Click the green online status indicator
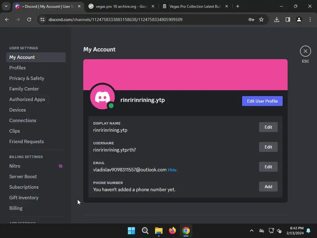The image size is (317, 238). coord(111,106)
